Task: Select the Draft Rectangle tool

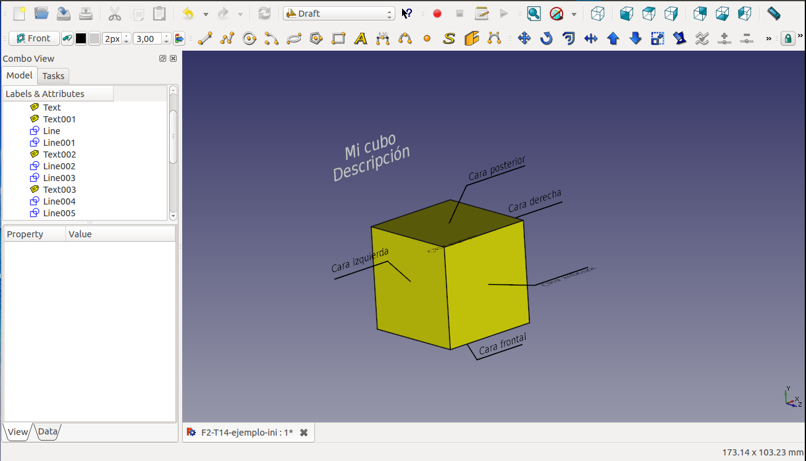Action: point(338,39)
